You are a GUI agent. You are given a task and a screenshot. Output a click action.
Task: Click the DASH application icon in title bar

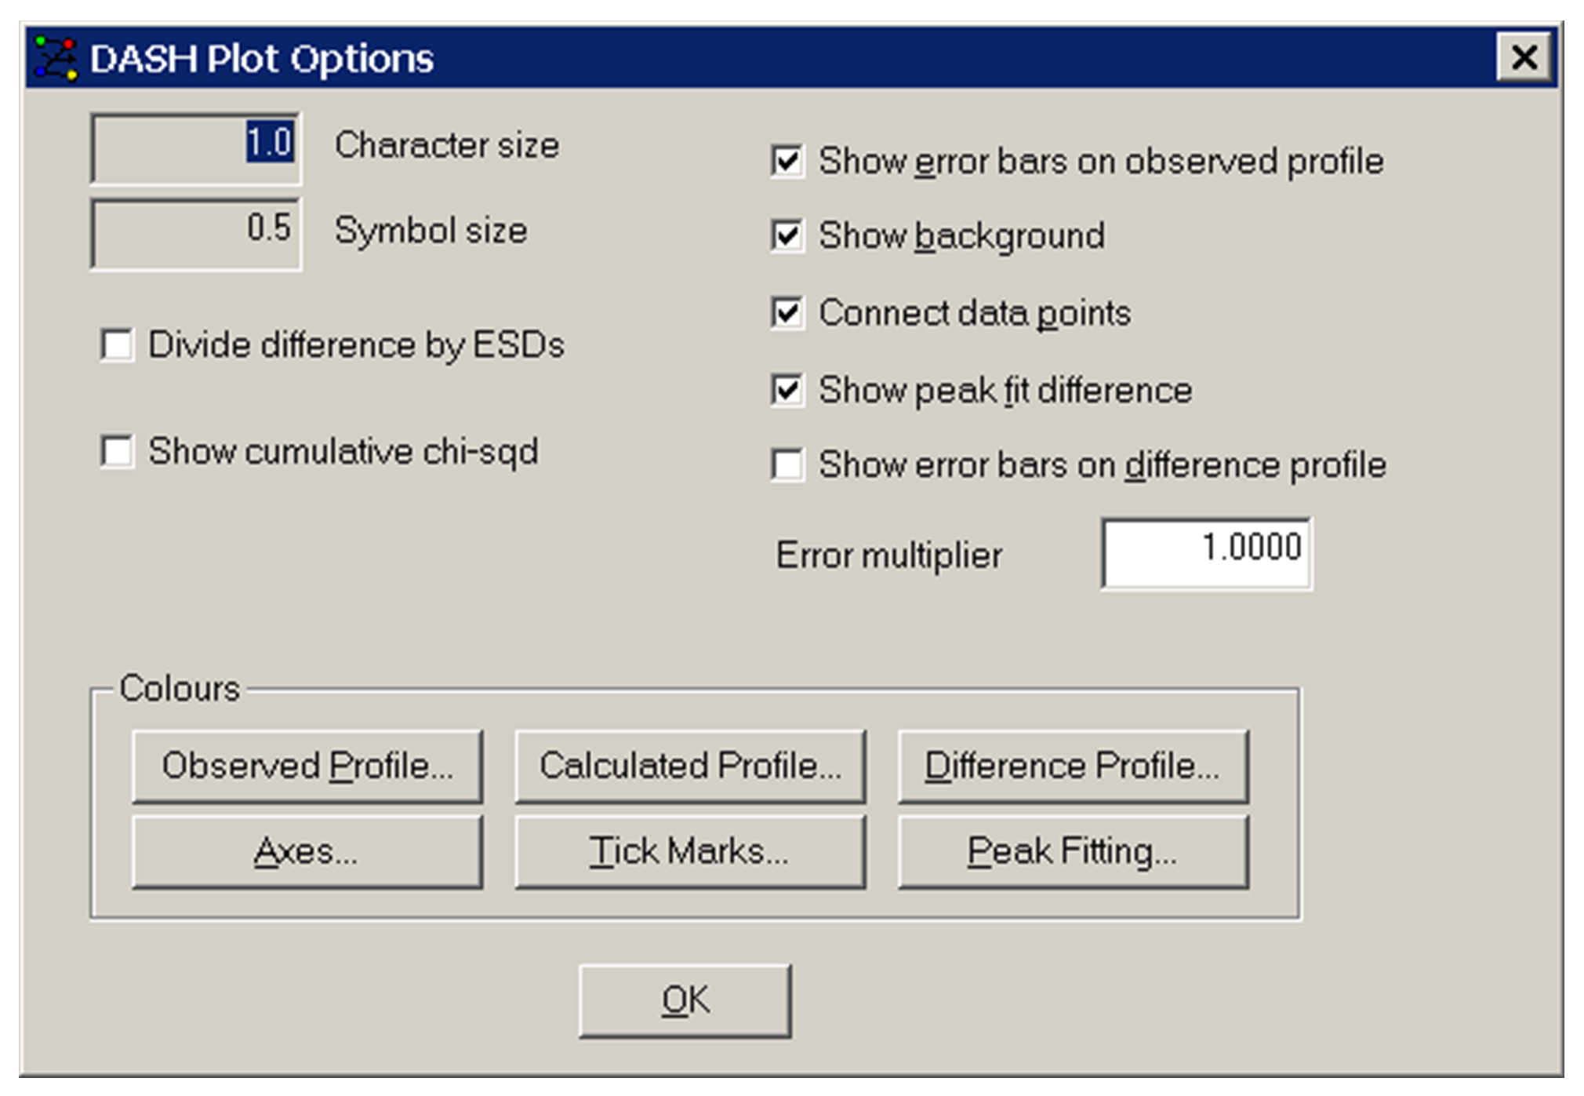tap(56, 58)
